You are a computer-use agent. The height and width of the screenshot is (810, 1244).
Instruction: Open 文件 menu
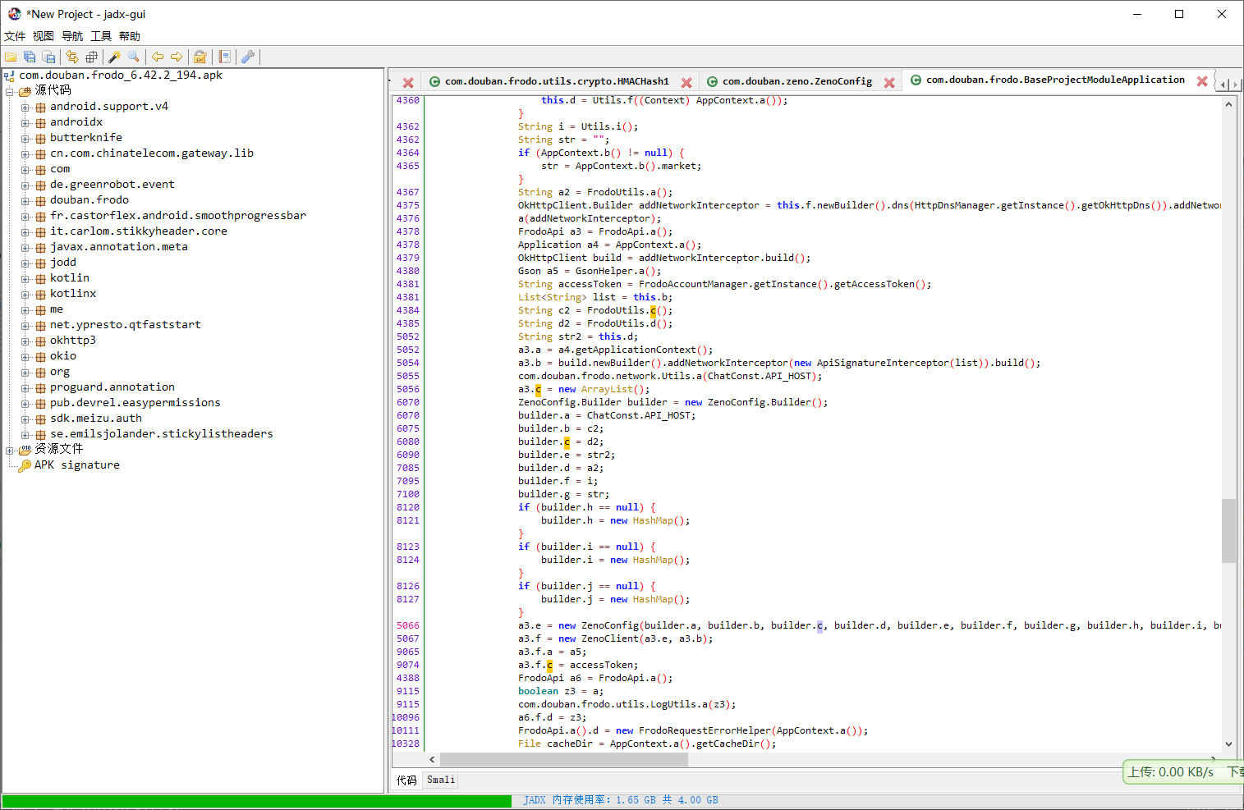click(x=15, y=36)
